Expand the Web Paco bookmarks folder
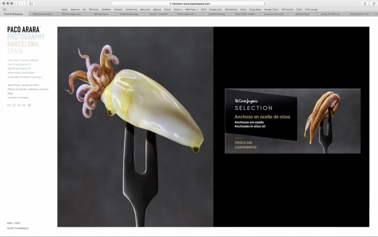Image resolution: width=378 pixels, height=237 pixels. pyautogui.click(x=192, y=10)
